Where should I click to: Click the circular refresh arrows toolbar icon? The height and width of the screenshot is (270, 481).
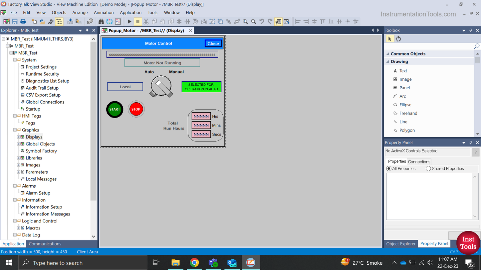(x=110, y=22)
